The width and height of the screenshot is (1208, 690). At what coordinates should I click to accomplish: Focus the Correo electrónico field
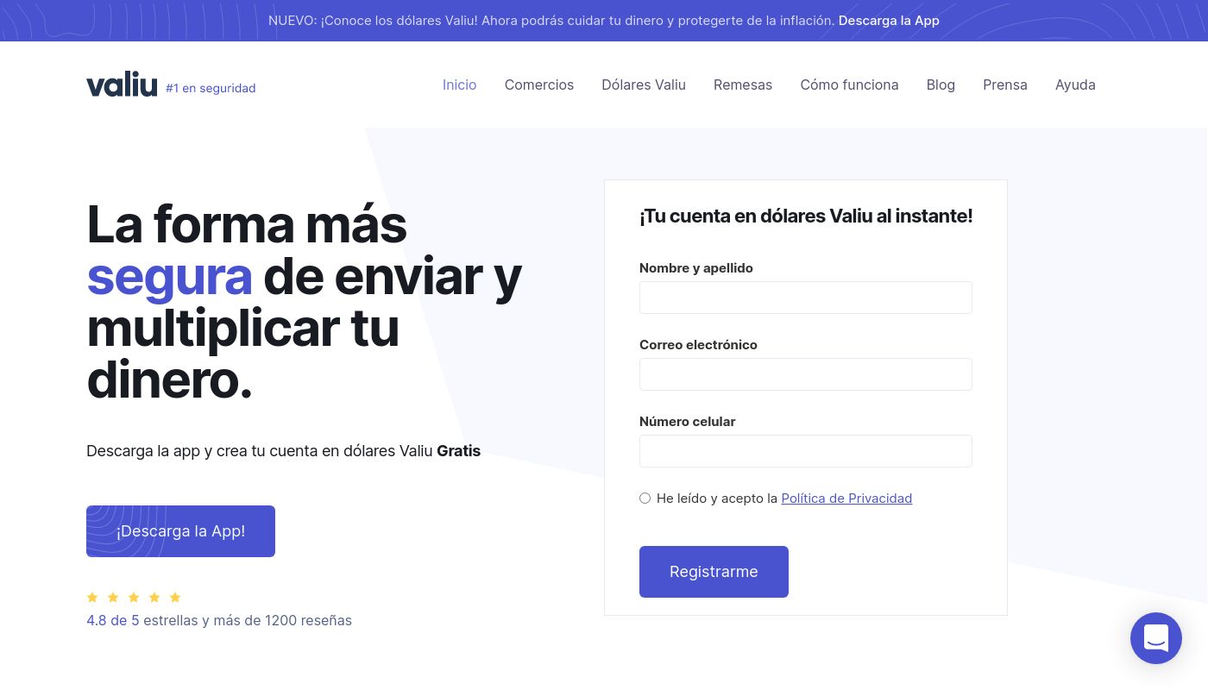coord(806,374)
